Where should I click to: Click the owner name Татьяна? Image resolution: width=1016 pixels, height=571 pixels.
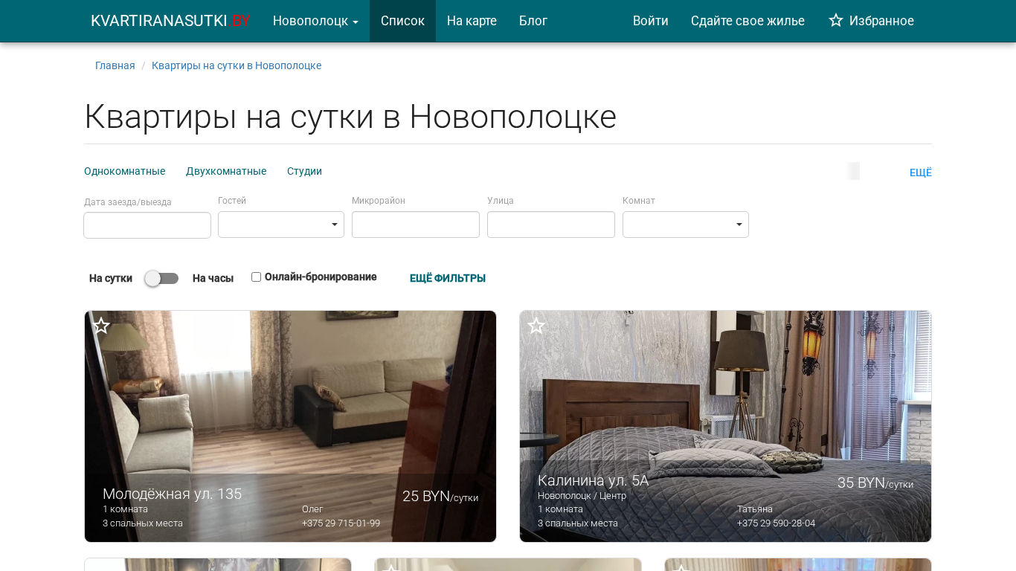[755, 509]
